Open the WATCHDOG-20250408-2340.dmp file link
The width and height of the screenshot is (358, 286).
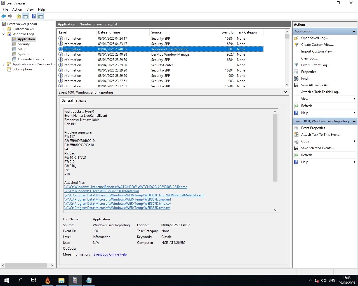click(126, 187)
